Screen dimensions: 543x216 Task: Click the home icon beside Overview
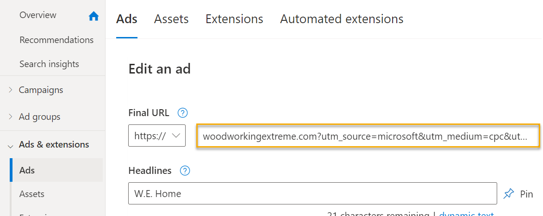pos(94,16)
